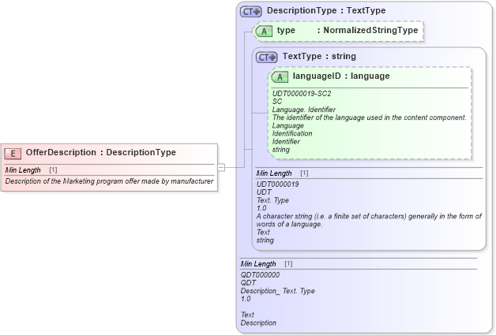Click the Marketing program offer description text
This screenshot has height=335, width=496.
[x=110, y=181]
